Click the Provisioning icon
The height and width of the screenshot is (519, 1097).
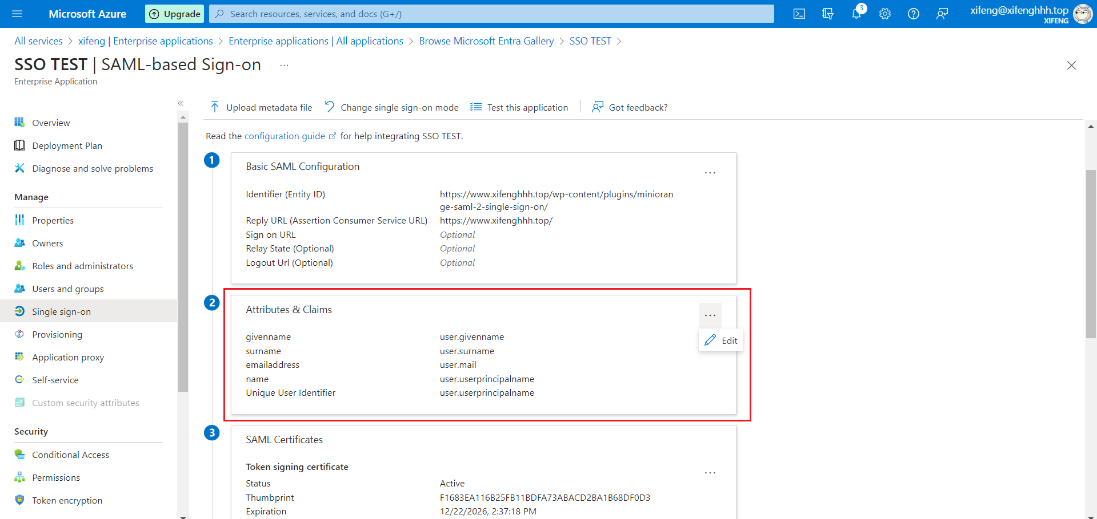tap(19, 334)
